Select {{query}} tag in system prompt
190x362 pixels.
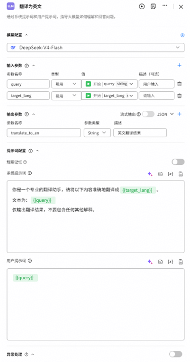tap(43, 200)
